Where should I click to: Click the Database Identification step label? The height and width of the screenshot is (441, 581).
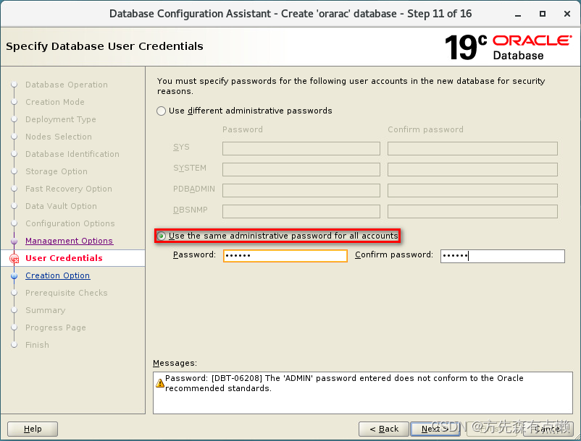tap(72, 154)
